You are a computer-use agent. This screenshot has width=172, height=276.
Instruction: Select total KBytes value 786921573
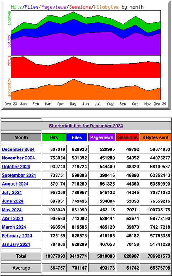tap(159, 256)
